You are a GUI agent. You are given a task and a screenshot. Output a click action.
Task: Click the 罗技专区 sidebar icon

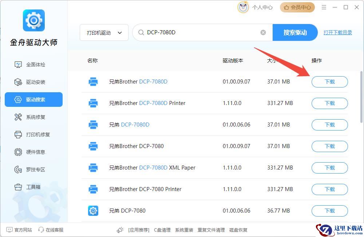click(18, 170)
